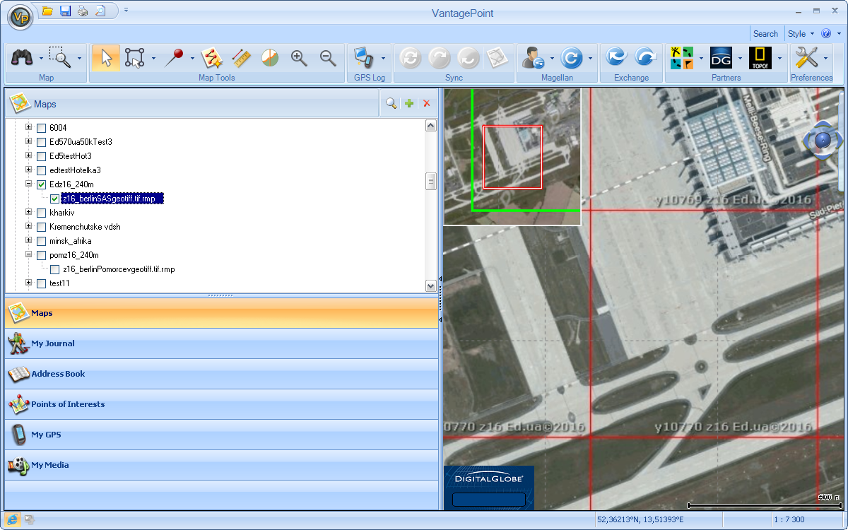Viewport: 848px width, 530px height.
Task: Select the red pushpin waypoint tool
Action: (174, 58)
